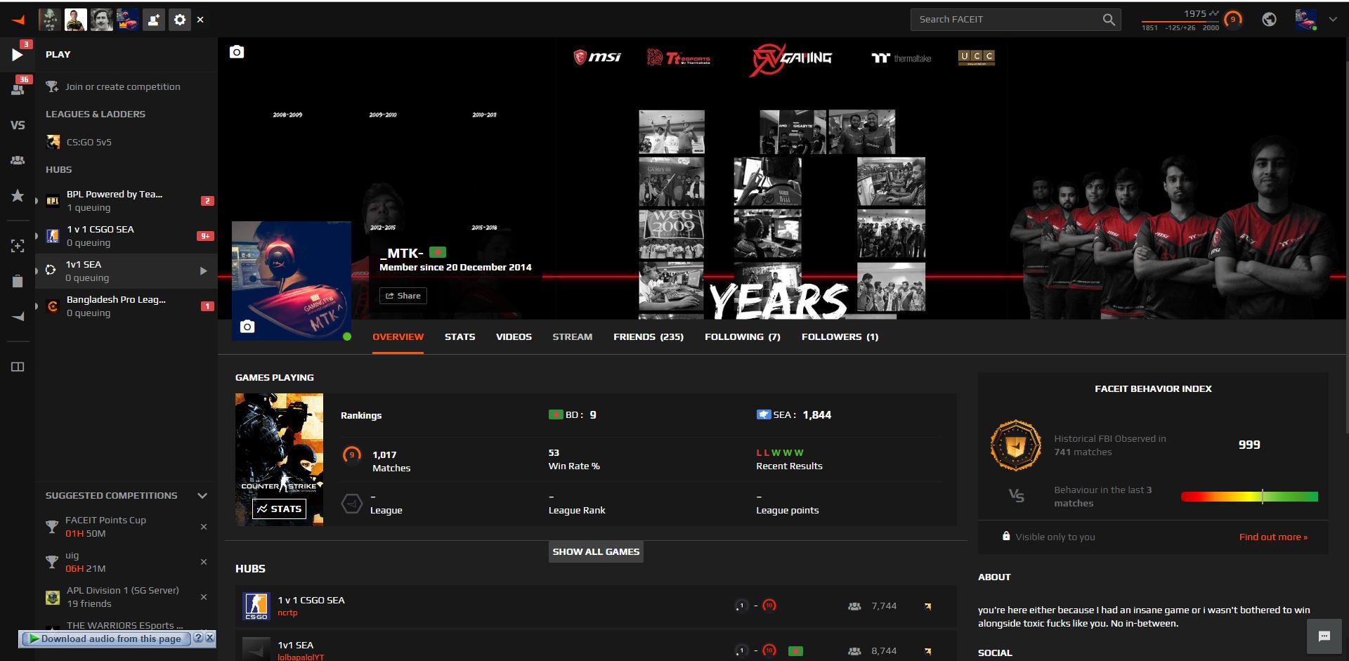Open CS:GO 5v5 league entry
The image size is (1349, 661).
tap(126, 142)
